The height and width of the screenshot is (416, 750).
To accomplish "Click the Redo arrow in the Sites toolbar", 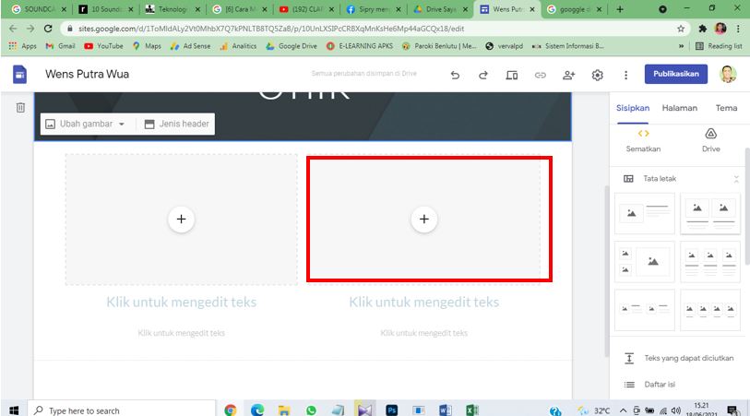I will click(482, 75).
